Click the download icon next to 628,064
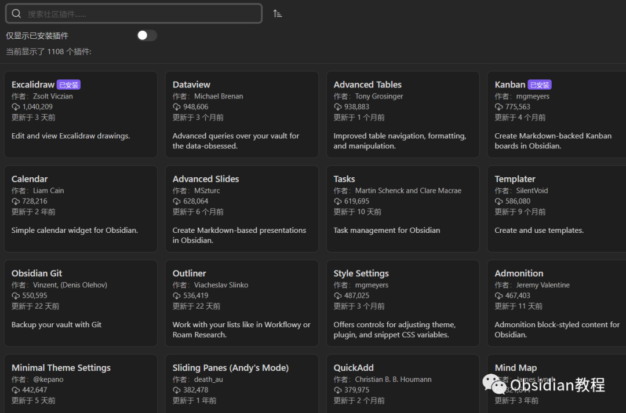This screenshot has width=626, height=413. (x=176, y=202)
